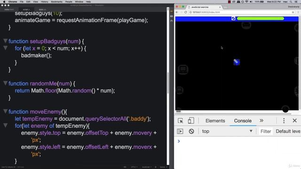Click the large monitor enemy icon in game
This screenshot has height=169, width=301.
183,69
